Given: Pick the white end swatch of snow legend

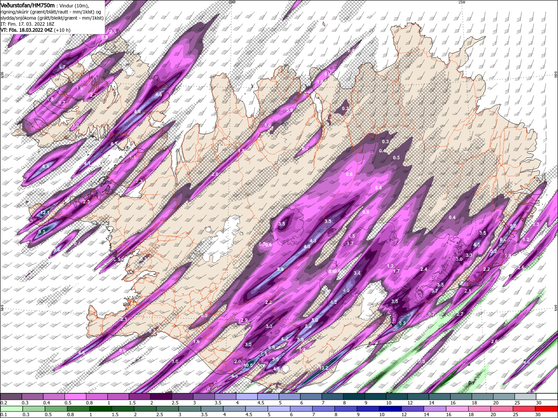Looking at the screenshot, I should (547, 397).
